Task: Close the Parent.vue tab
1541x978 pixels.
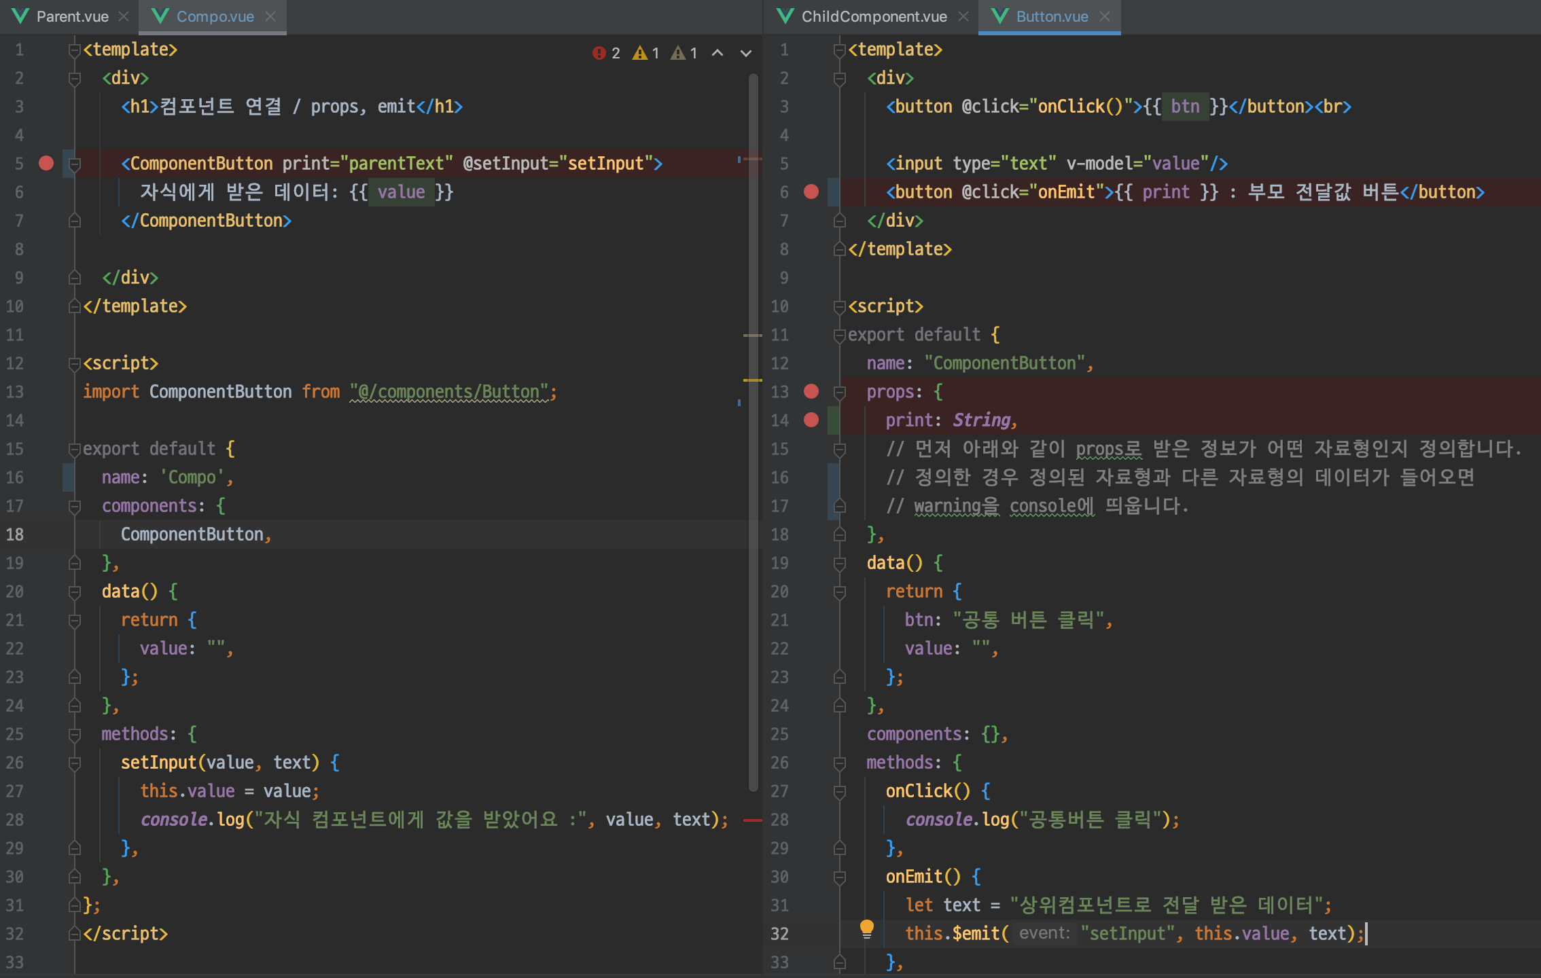Action: click(x=124, y=16)
